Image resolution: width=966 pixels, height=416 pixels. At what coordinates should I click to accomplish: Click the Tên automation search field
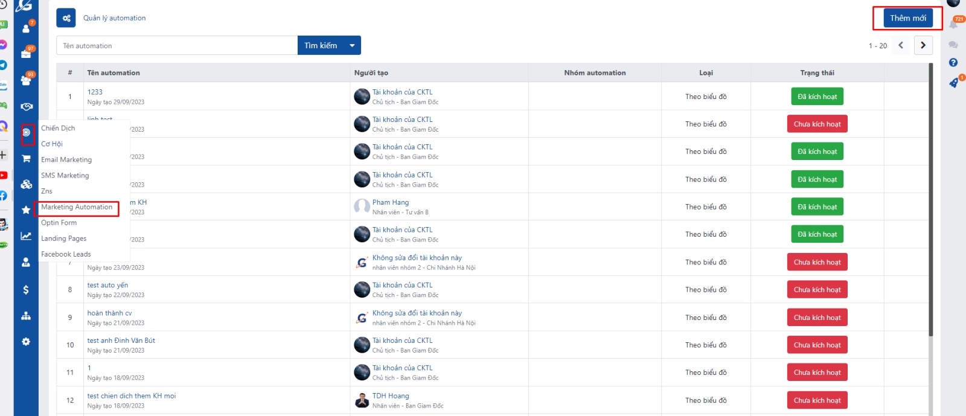(x=177, y=46)
